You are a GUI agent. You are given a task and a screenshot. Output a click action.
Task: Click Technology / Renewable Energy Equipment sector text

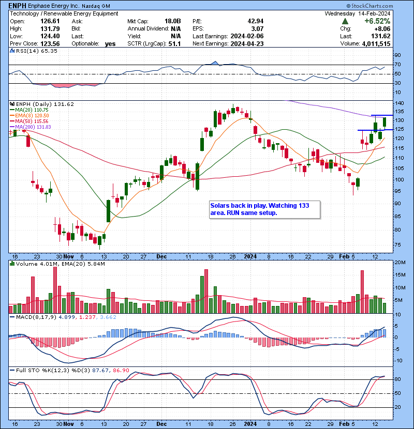click(64, 13)
